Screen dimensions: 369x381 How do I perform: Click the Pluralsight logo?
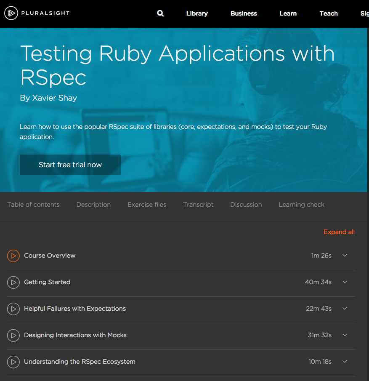tap(37, 13)
